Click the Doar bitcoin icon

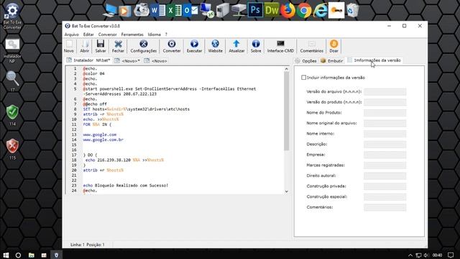(x=333, y=46)
